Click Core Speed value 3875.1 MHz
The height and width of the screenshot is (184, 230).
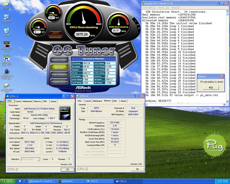click(x=29, y=142)
